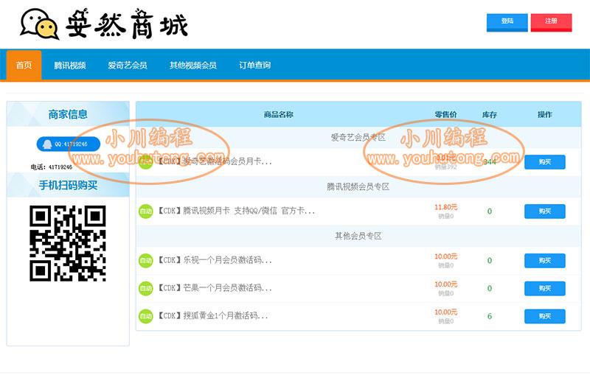This screenshot has width=590, height=375.
Task: Click the 商家信息 panel heading
Action: (68, 114)
